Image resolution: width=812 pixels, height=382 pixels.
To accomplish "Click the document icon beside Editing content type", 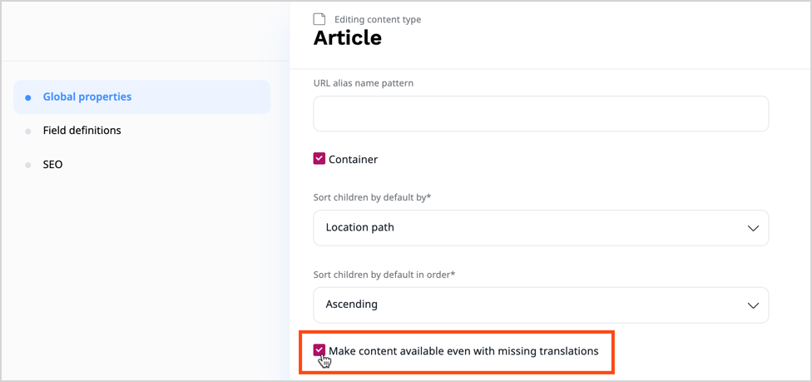I will [319, 19].
